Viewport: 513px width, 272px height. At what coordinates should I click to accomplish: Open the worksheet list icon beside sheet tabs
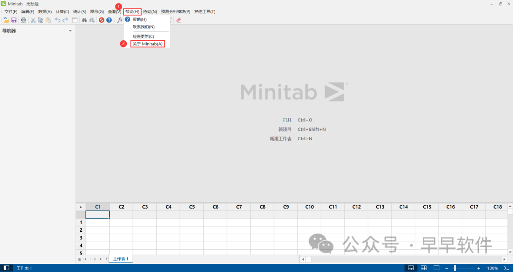point(79,259)
